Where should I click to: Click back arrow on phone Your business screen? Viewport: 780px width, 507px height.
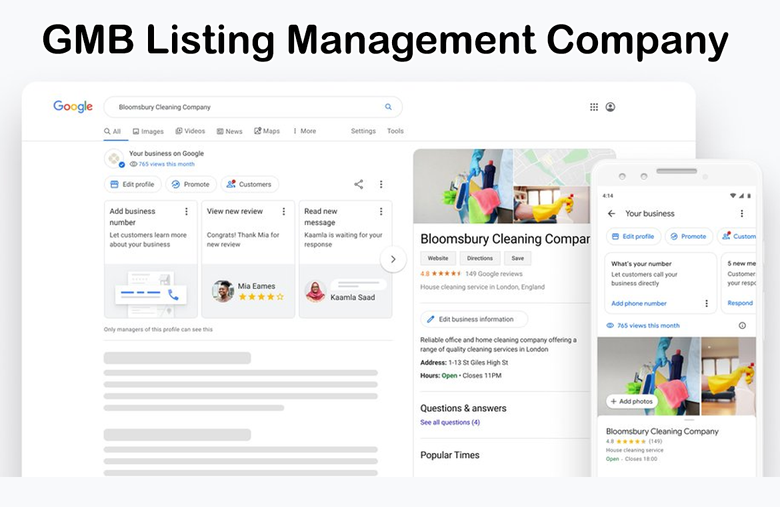(x=611, y=213)
